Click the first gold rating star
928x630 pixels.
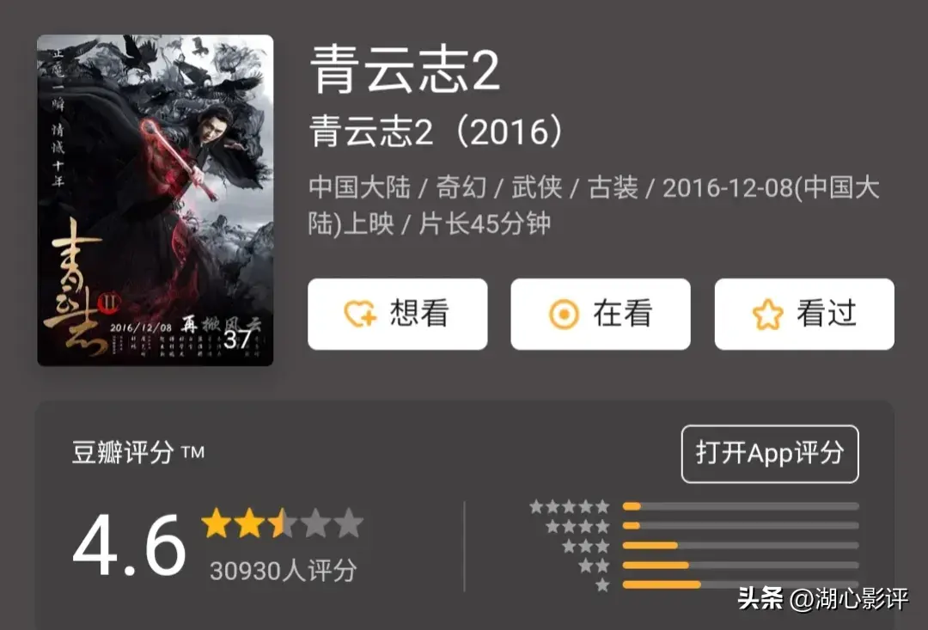point(217,523)
